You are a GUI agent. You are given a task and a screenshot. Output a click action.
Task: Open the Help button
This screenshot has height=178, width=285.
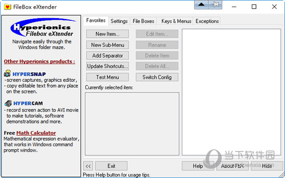point(198,166)
